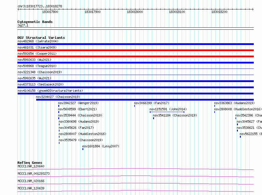262x195 pixels.
Task: Open the truncated nsv3045627 variant label
Action: (x=249, y=121)
